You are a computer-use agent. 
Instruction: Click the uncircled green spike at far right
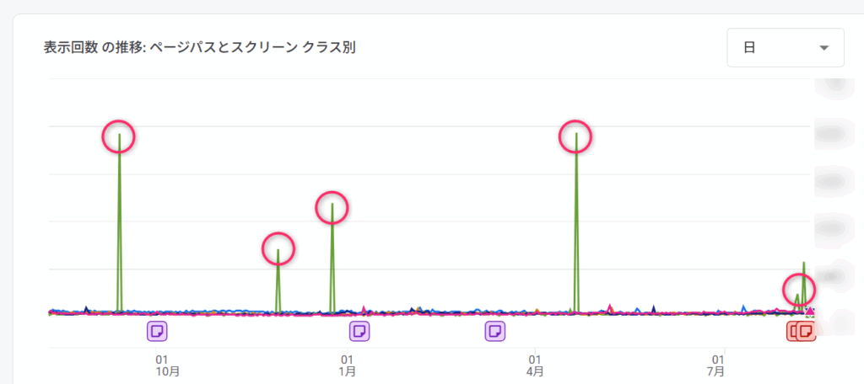click(804, 265)
